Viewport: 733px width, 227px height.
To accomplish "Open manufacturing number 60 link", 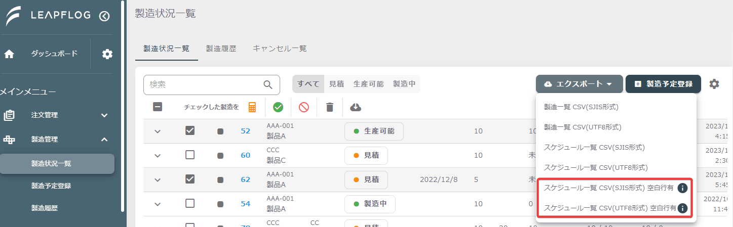I will pyautogui.click(x=246, y=155).
